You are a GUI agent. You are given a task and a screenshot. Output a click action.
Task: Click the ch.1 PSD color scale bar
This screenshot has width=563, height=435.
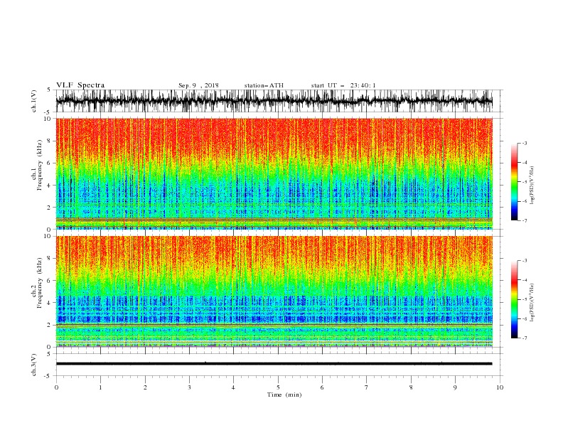(x=514, y=182)
